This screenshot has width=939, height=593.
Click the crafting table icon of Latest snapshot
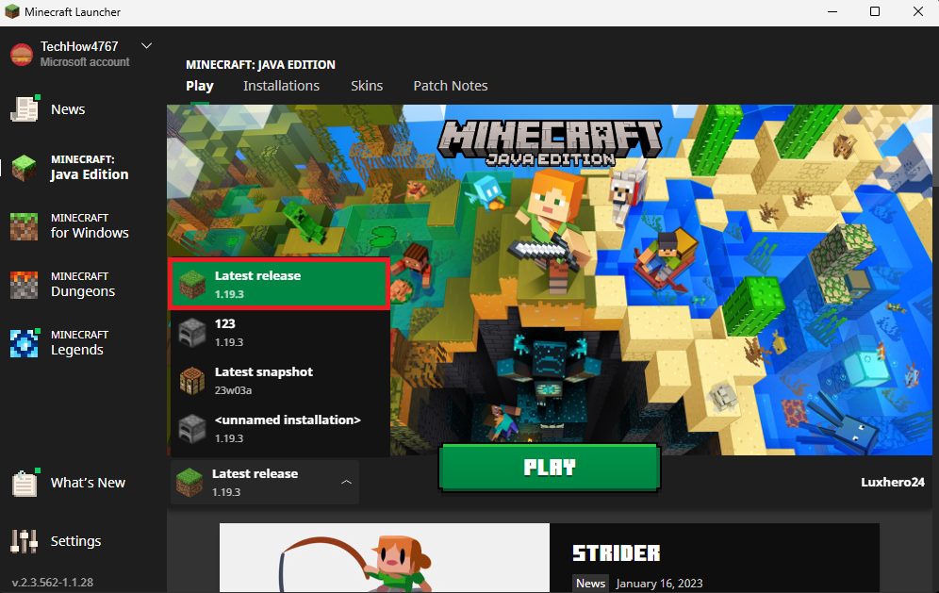pos(192,380)
